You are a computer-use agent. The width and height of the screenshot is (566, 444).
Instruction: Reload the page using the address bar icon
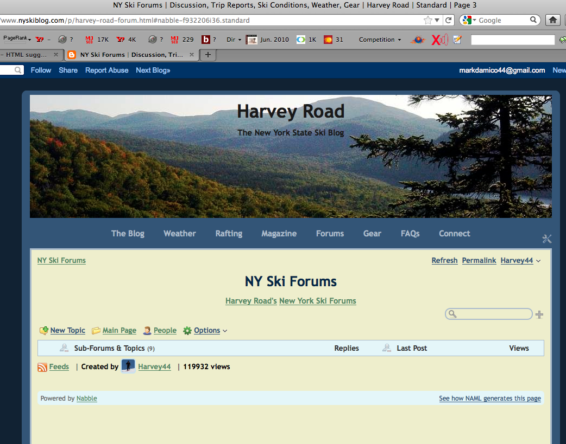(448, 20)
